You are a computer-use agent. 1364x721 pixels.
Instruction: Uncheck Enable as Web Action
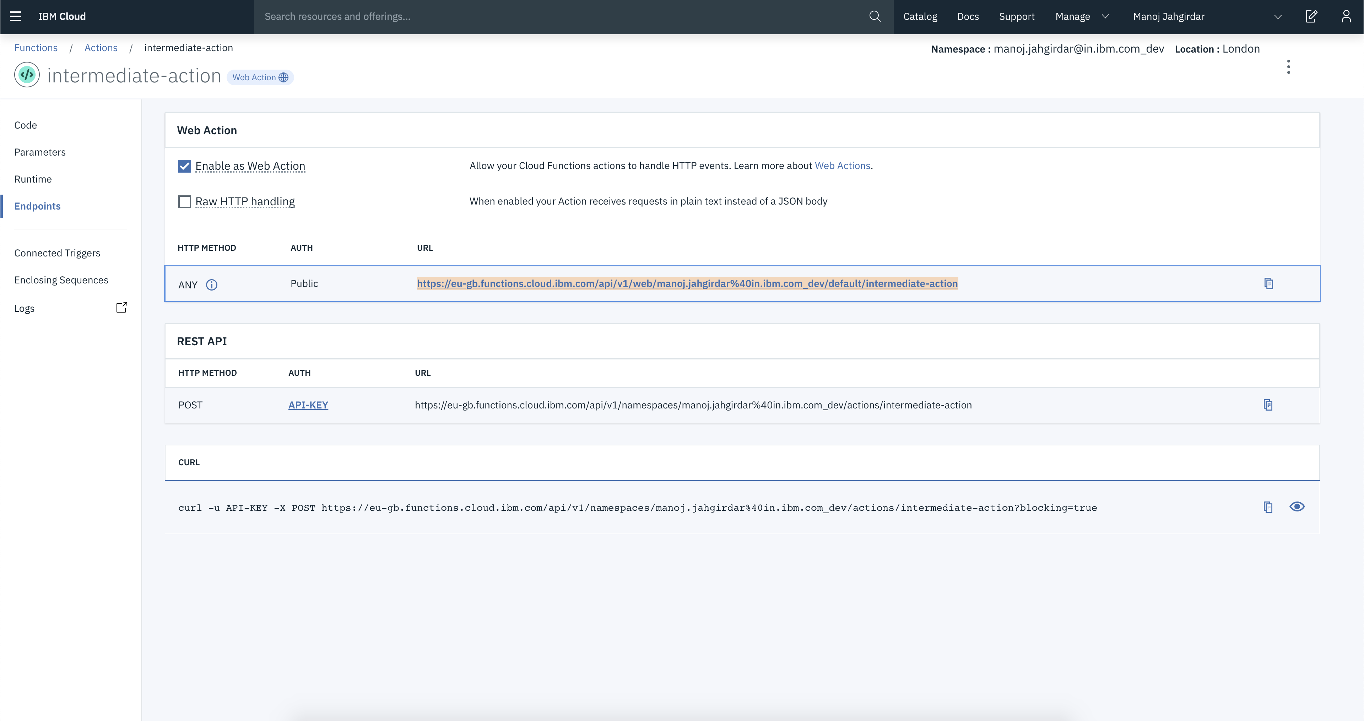[x=184, y=166]
